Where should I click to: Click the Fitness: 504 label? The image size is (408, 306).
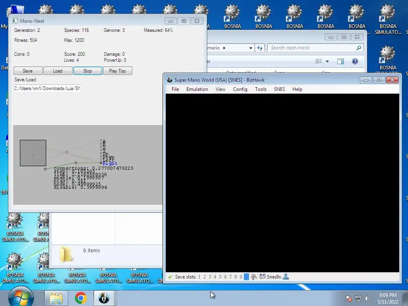tap(25, 40)
